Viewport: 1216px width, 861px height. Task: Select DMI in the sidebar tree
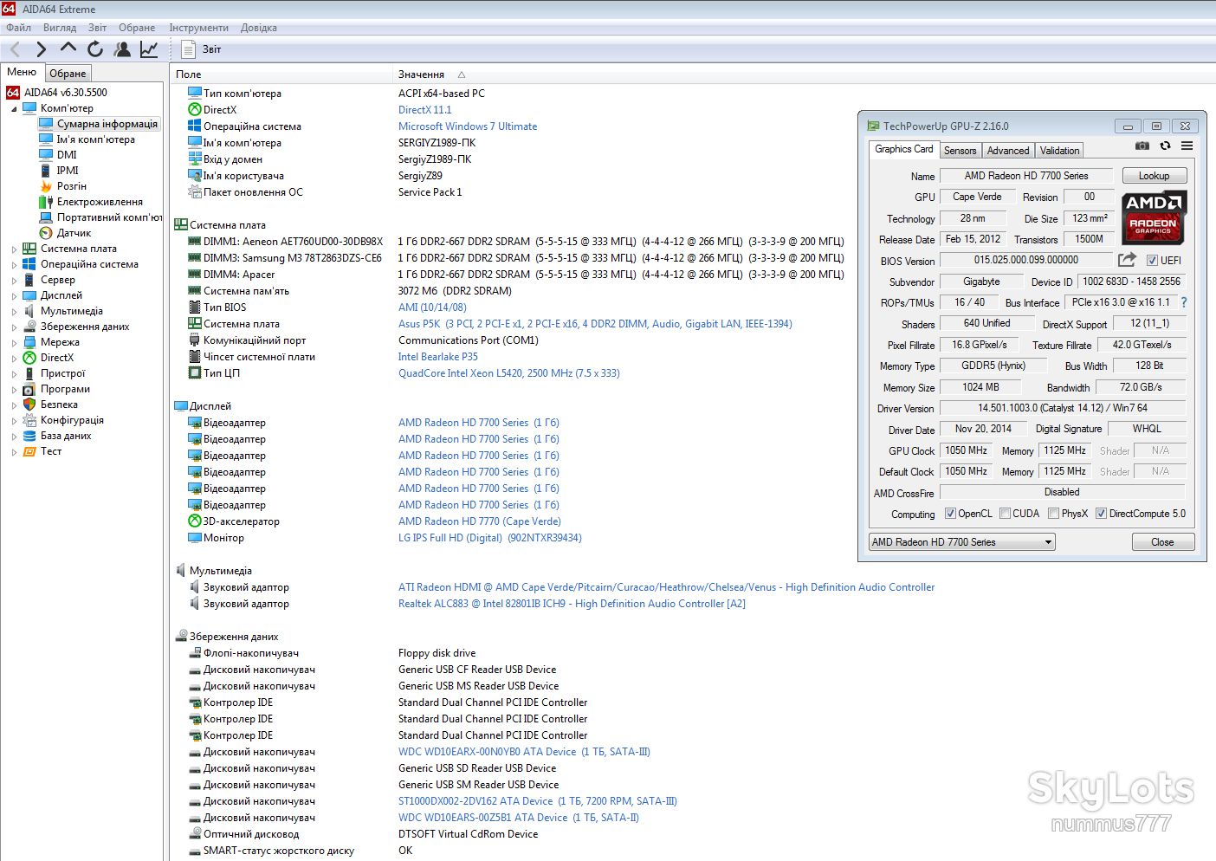[x=67, y=155]
